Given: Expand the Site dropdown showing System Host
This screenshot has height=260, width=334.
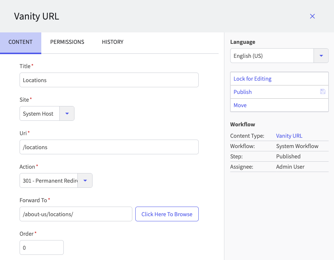Looking at the screenshot, I should [67, 113].
